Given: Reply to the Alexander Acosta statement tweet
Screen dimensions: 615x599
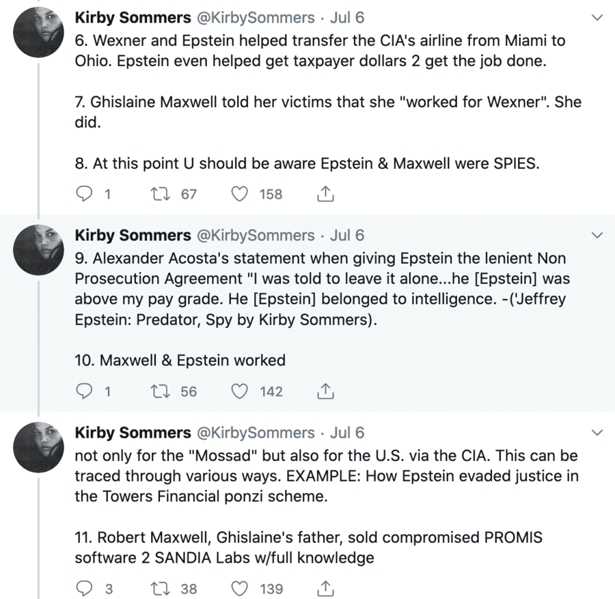Looking at the screenshot, I should 84,391.
